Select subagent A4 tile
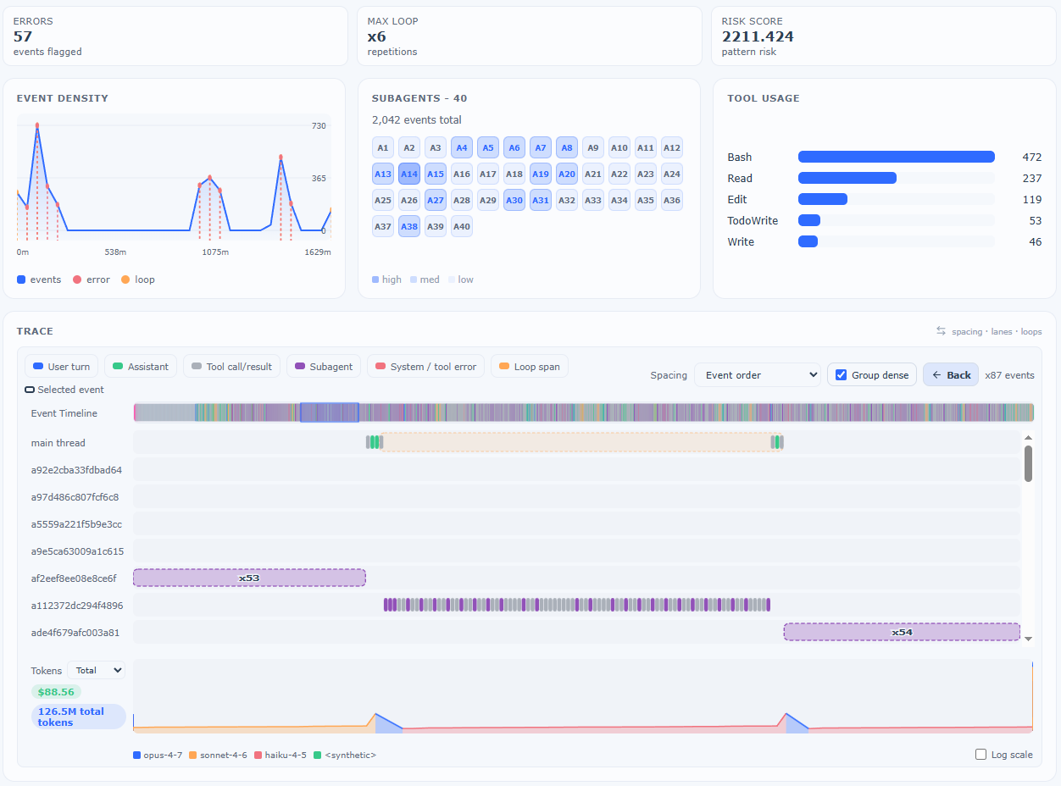Viewport: 1061px width, 786px height. 462,148
